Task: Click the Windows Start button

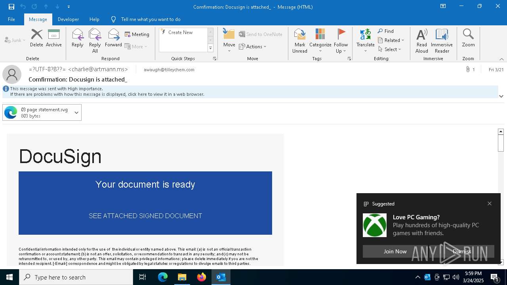Action: tap(10, 277)
